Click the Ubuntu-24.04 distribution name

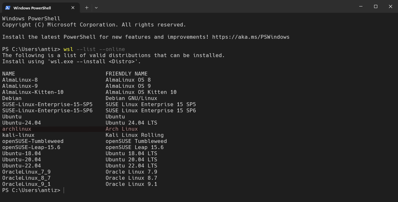coord(22,123)
